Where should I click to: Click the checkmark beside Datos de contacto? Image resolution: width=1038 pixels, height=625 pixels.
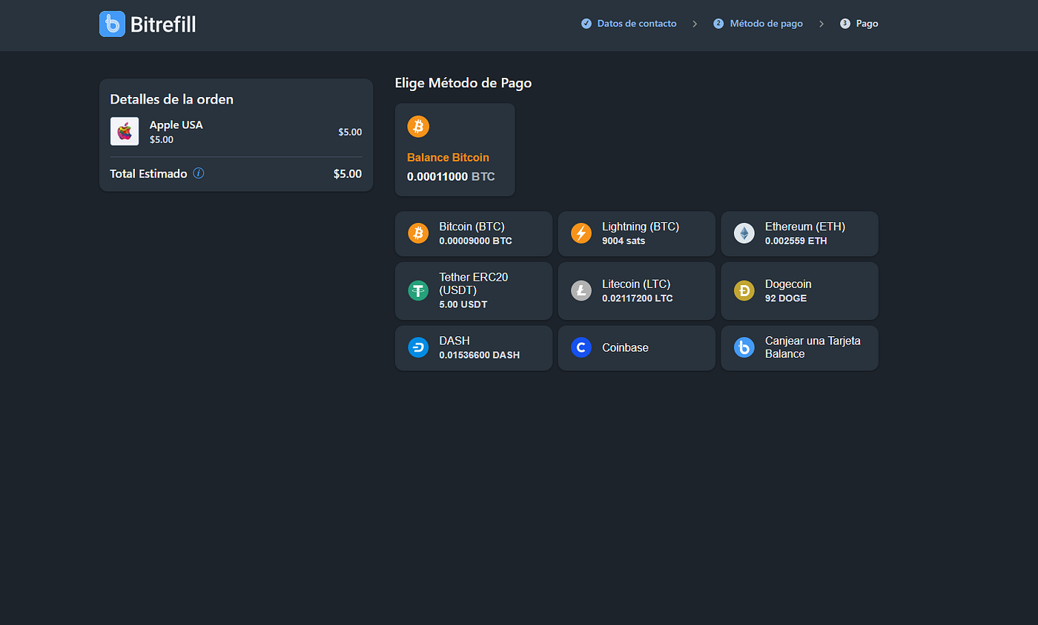coord(586,24)
